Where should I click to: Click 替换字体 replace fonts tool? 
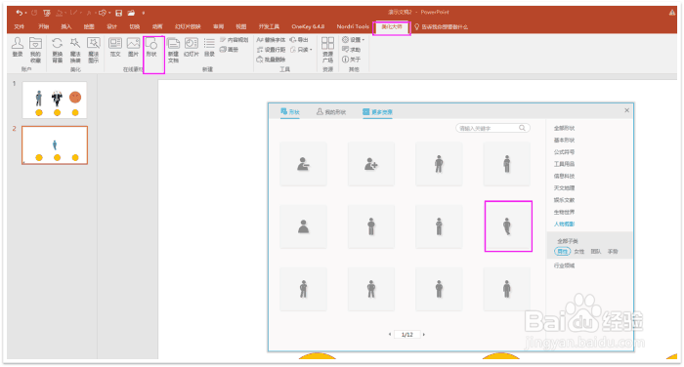coord(271,40)
